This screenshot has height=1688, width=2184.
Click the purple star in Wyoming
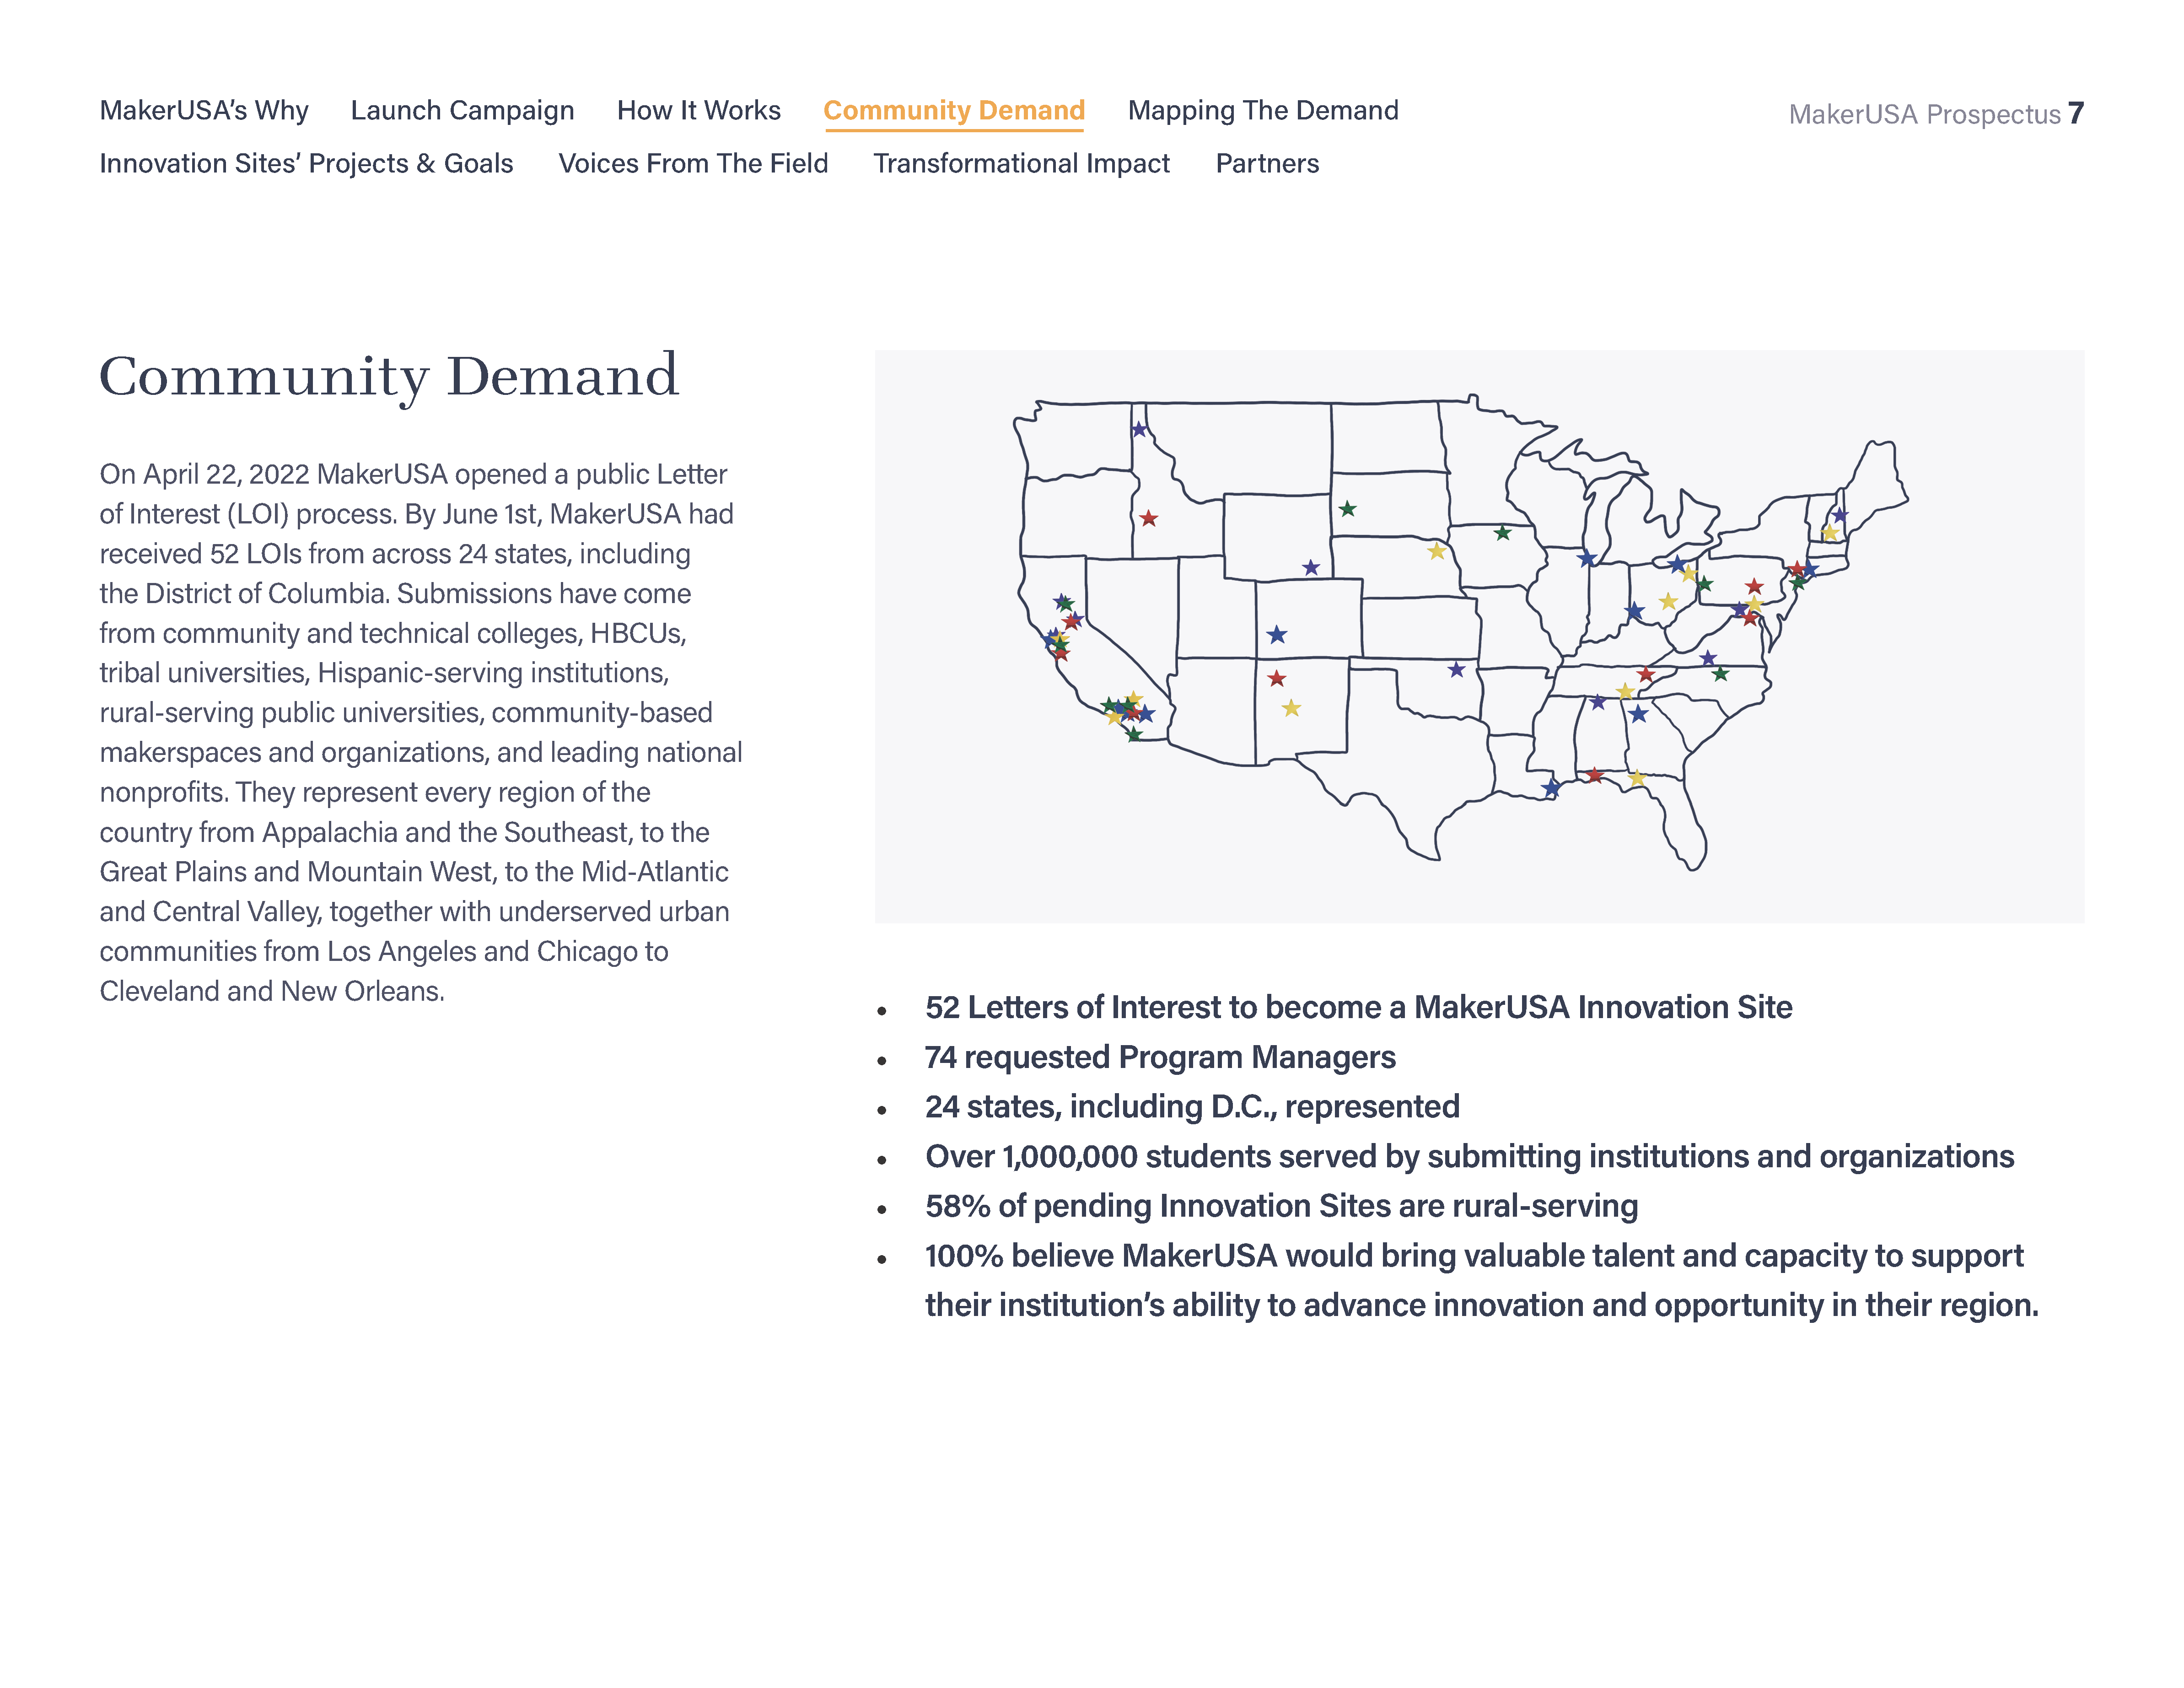[x=1311, y=568]
